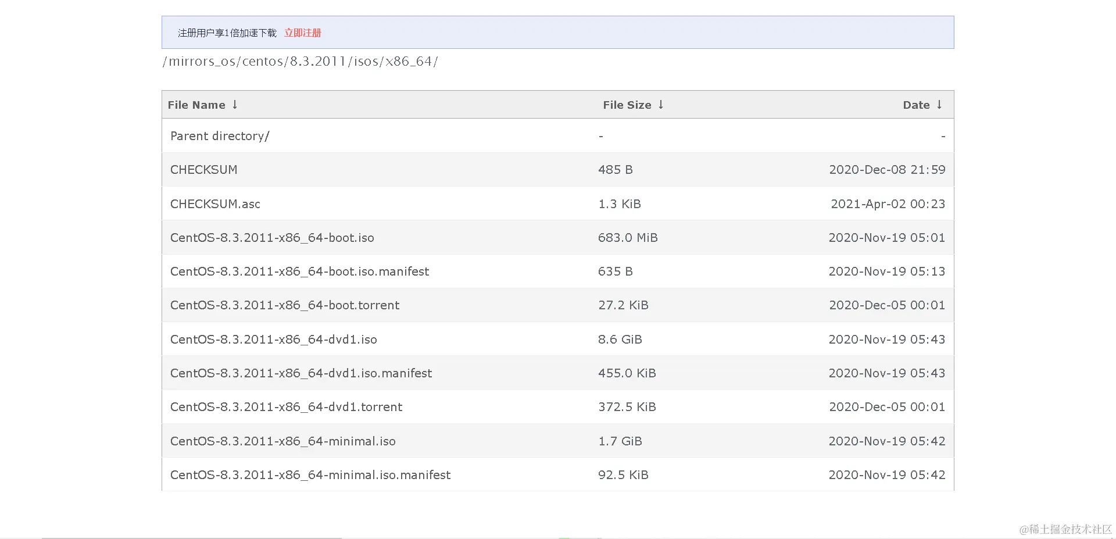Open Parent directory/ link
The image size is (1116, 539).
220,136
